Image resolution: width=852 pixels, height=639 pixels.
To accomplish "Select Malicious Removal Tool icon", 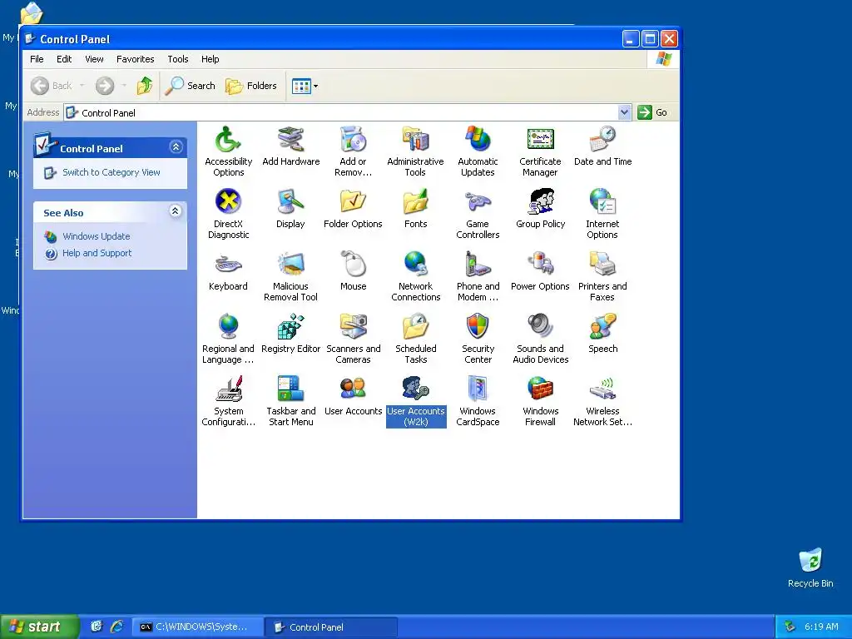I will point(290,265).
